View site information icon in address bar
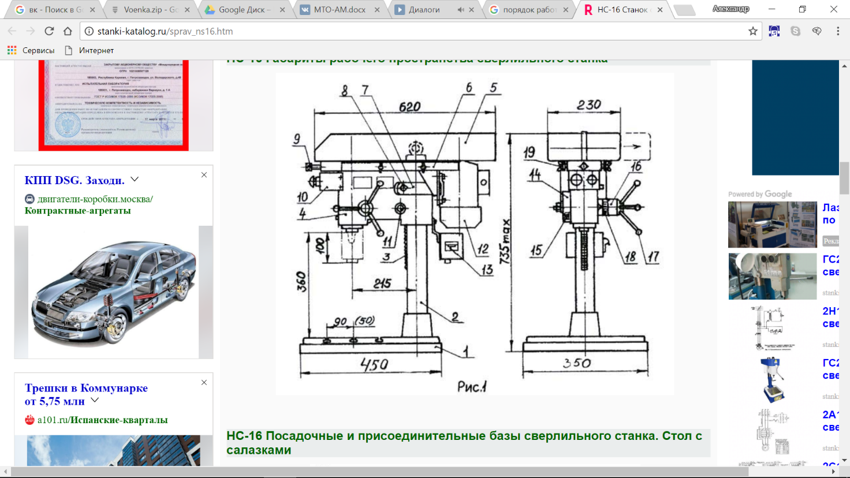Screen dimensions: 850x478 click(x=89, y=31)
